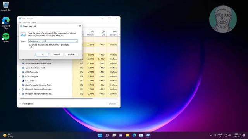Viewport: 248px width, 139px height.
Task: Open the View menu in Task Manager
Action: click(34, 22)
